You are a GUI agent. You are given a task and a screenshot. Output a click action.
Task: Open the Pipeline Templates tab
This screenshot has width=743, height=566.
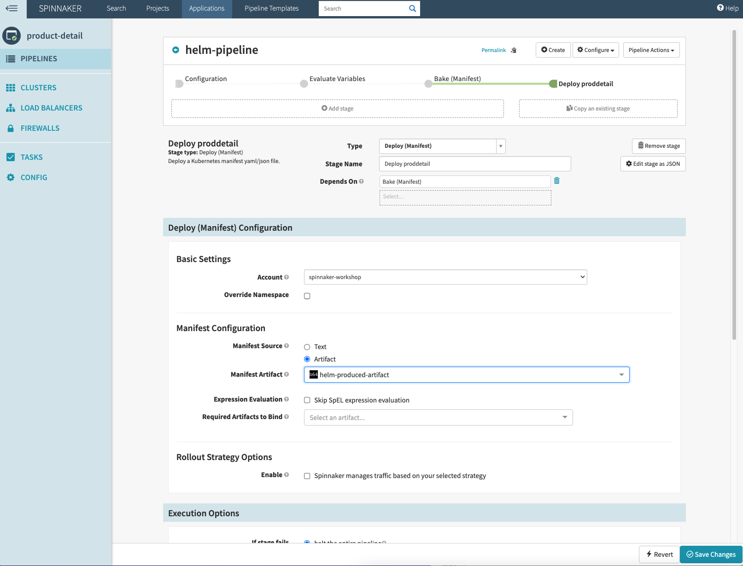(x=271, y=8)
